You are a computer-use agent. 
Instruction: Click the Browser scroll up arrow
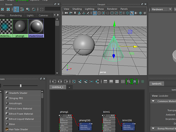click(x=57, y=19)
